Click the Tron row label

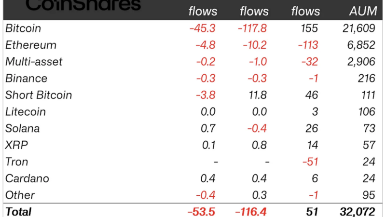[17, 162]
